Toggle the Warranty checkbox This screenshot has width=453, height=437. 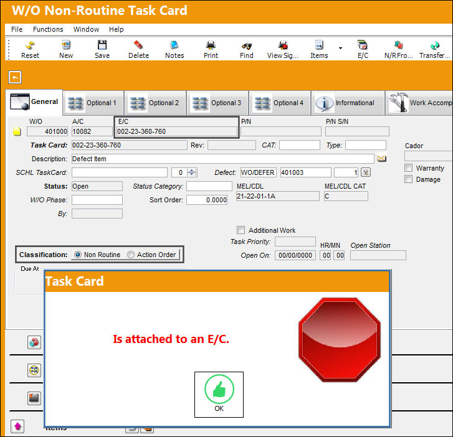[408, 167]
